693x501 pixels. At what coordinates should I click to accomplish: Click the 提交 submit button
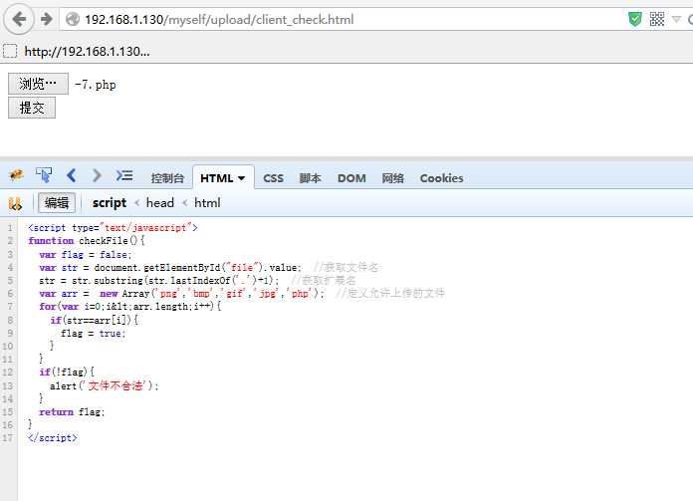coord(32,108)
